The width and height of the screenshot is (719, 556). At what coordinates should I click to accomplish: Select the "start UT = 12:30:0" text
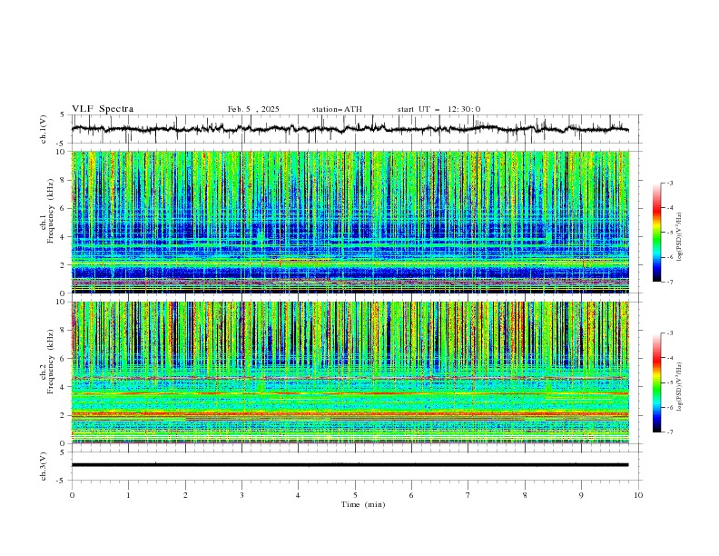click(438, 109)
